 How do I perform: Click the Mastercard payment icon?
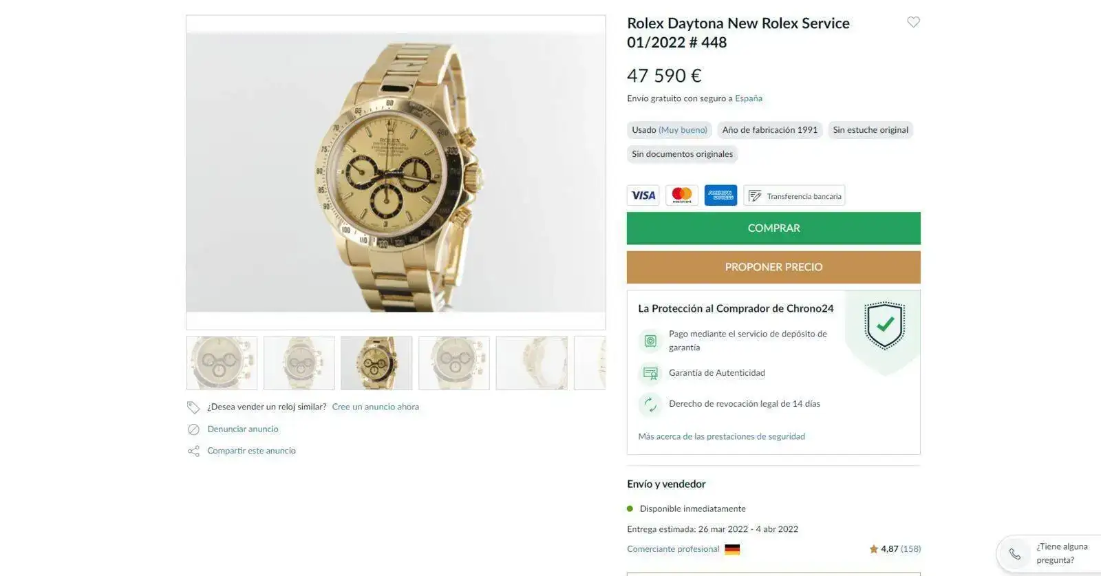682,195
